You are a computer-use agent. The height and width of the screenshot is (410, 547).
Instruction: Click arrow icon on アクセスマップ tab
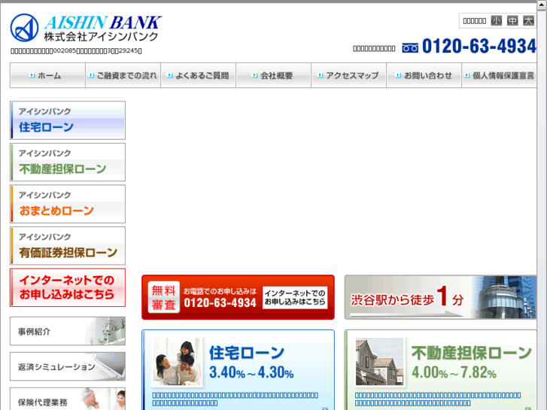pyautogui.click(x=321, y=75)
